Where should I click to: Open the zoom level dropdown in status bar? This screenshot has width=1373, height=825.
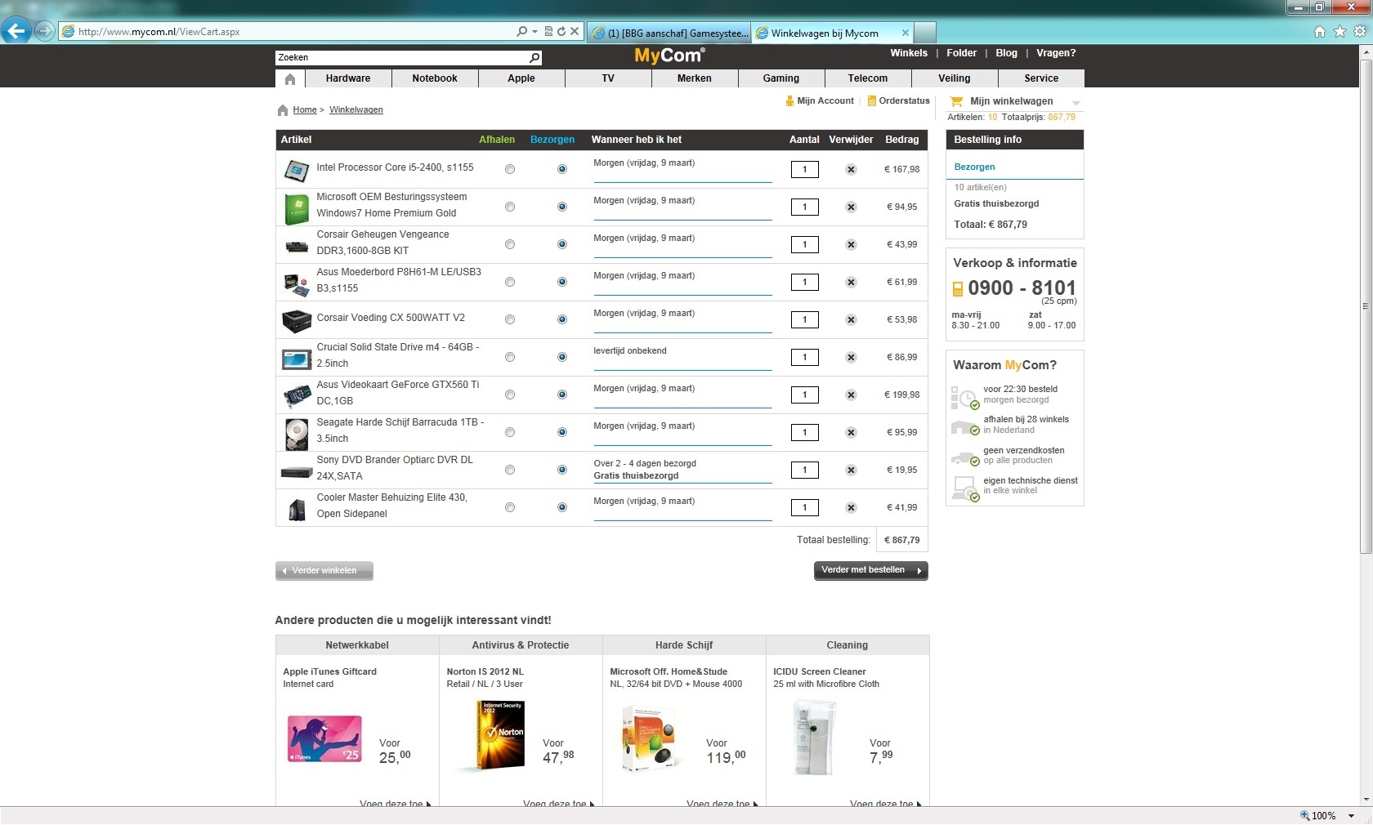(1351, 816)
